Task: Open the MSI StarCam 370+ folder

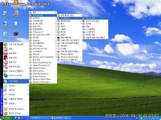Action: coord(43,49)
